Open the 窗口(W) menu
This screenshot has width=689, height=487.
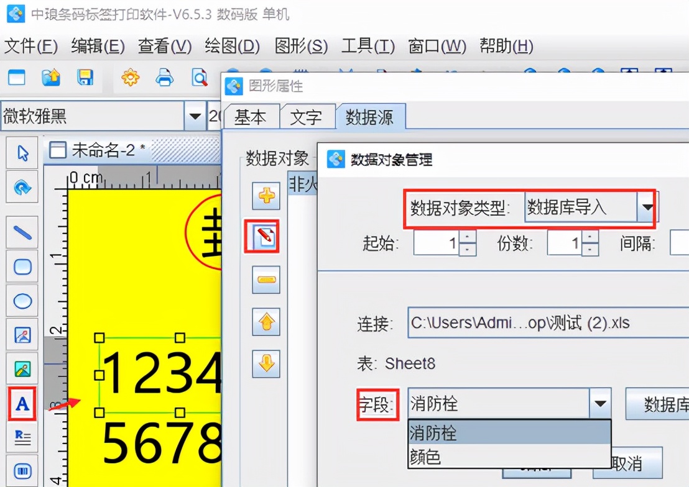coord(437,46)
